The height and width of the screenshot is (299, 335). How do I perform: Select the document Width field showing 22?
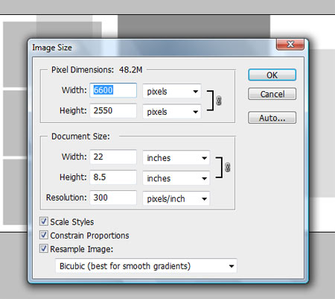113,157
